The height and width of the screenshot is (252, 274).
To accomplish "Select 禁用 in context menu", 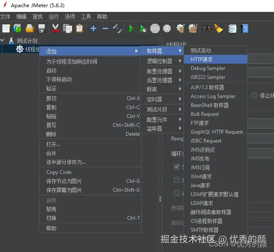I will pyautogui.click(x=90, y=209).
